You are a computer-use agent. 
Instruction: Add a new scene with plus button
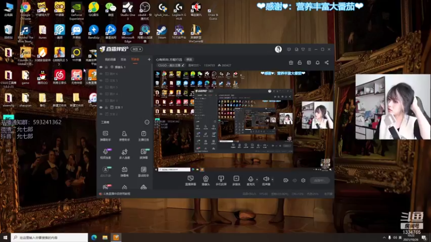(x=149, y=59)
